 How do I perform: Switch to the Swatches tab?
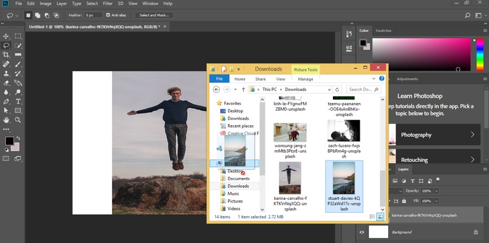point(384,30)
